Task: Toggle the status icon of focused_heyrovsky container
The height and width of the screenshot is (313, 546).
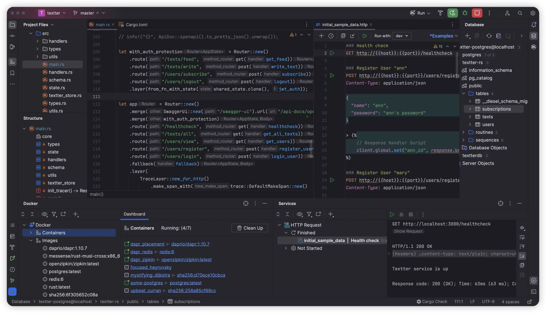Action: [127, 267]
